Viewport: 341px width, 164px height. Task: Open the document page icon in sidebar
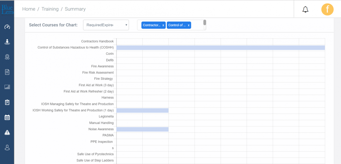pyautogui.click(x=7, y=72)
